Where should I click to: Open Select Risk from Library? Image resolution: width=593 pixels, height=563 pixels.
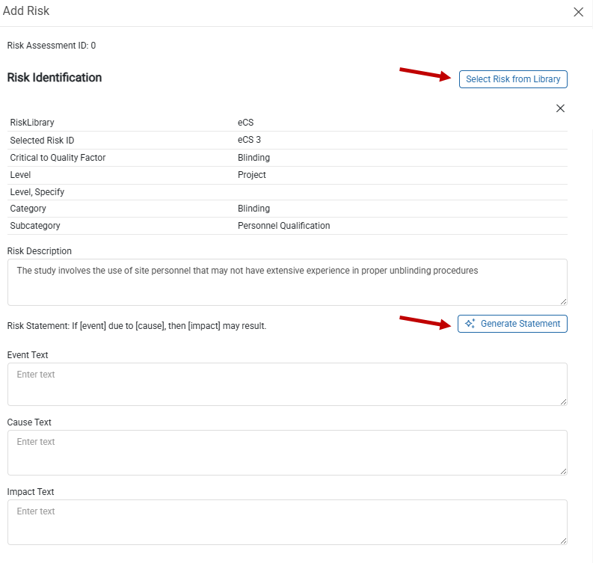(513, 79)
